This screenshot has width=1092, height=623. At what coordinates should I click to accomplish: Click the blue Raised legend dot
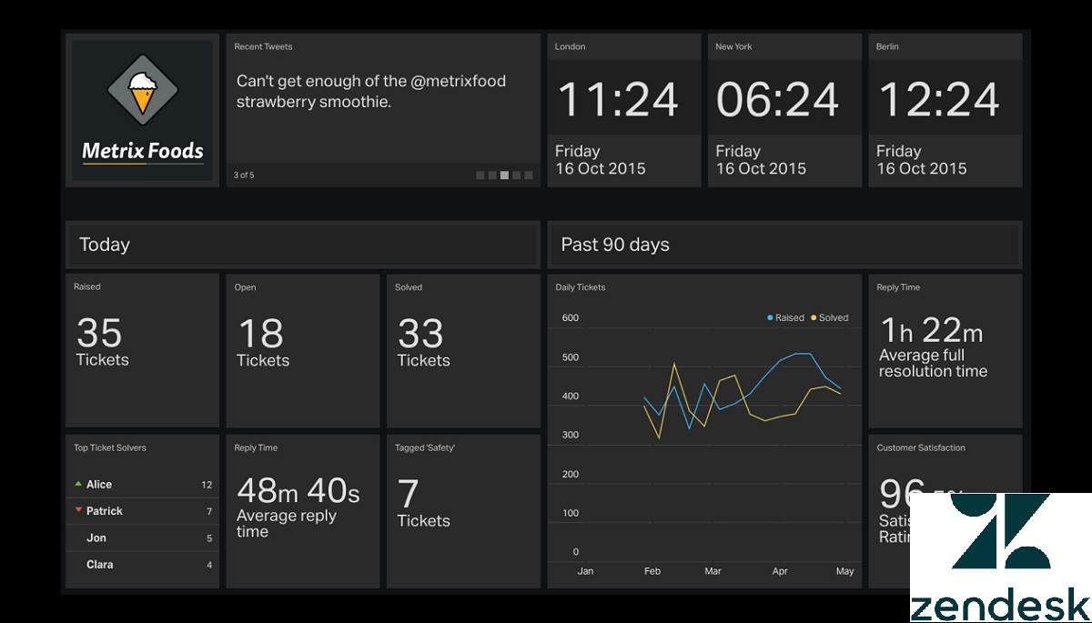pyautogui.click(x=771, y=317)
